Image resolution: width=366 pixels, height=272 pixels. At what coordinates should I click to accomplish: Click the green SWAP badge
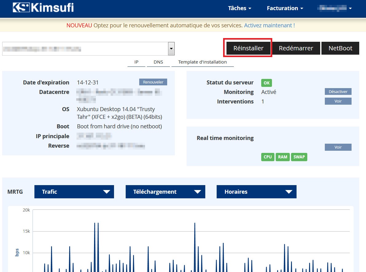click(299, 157)
